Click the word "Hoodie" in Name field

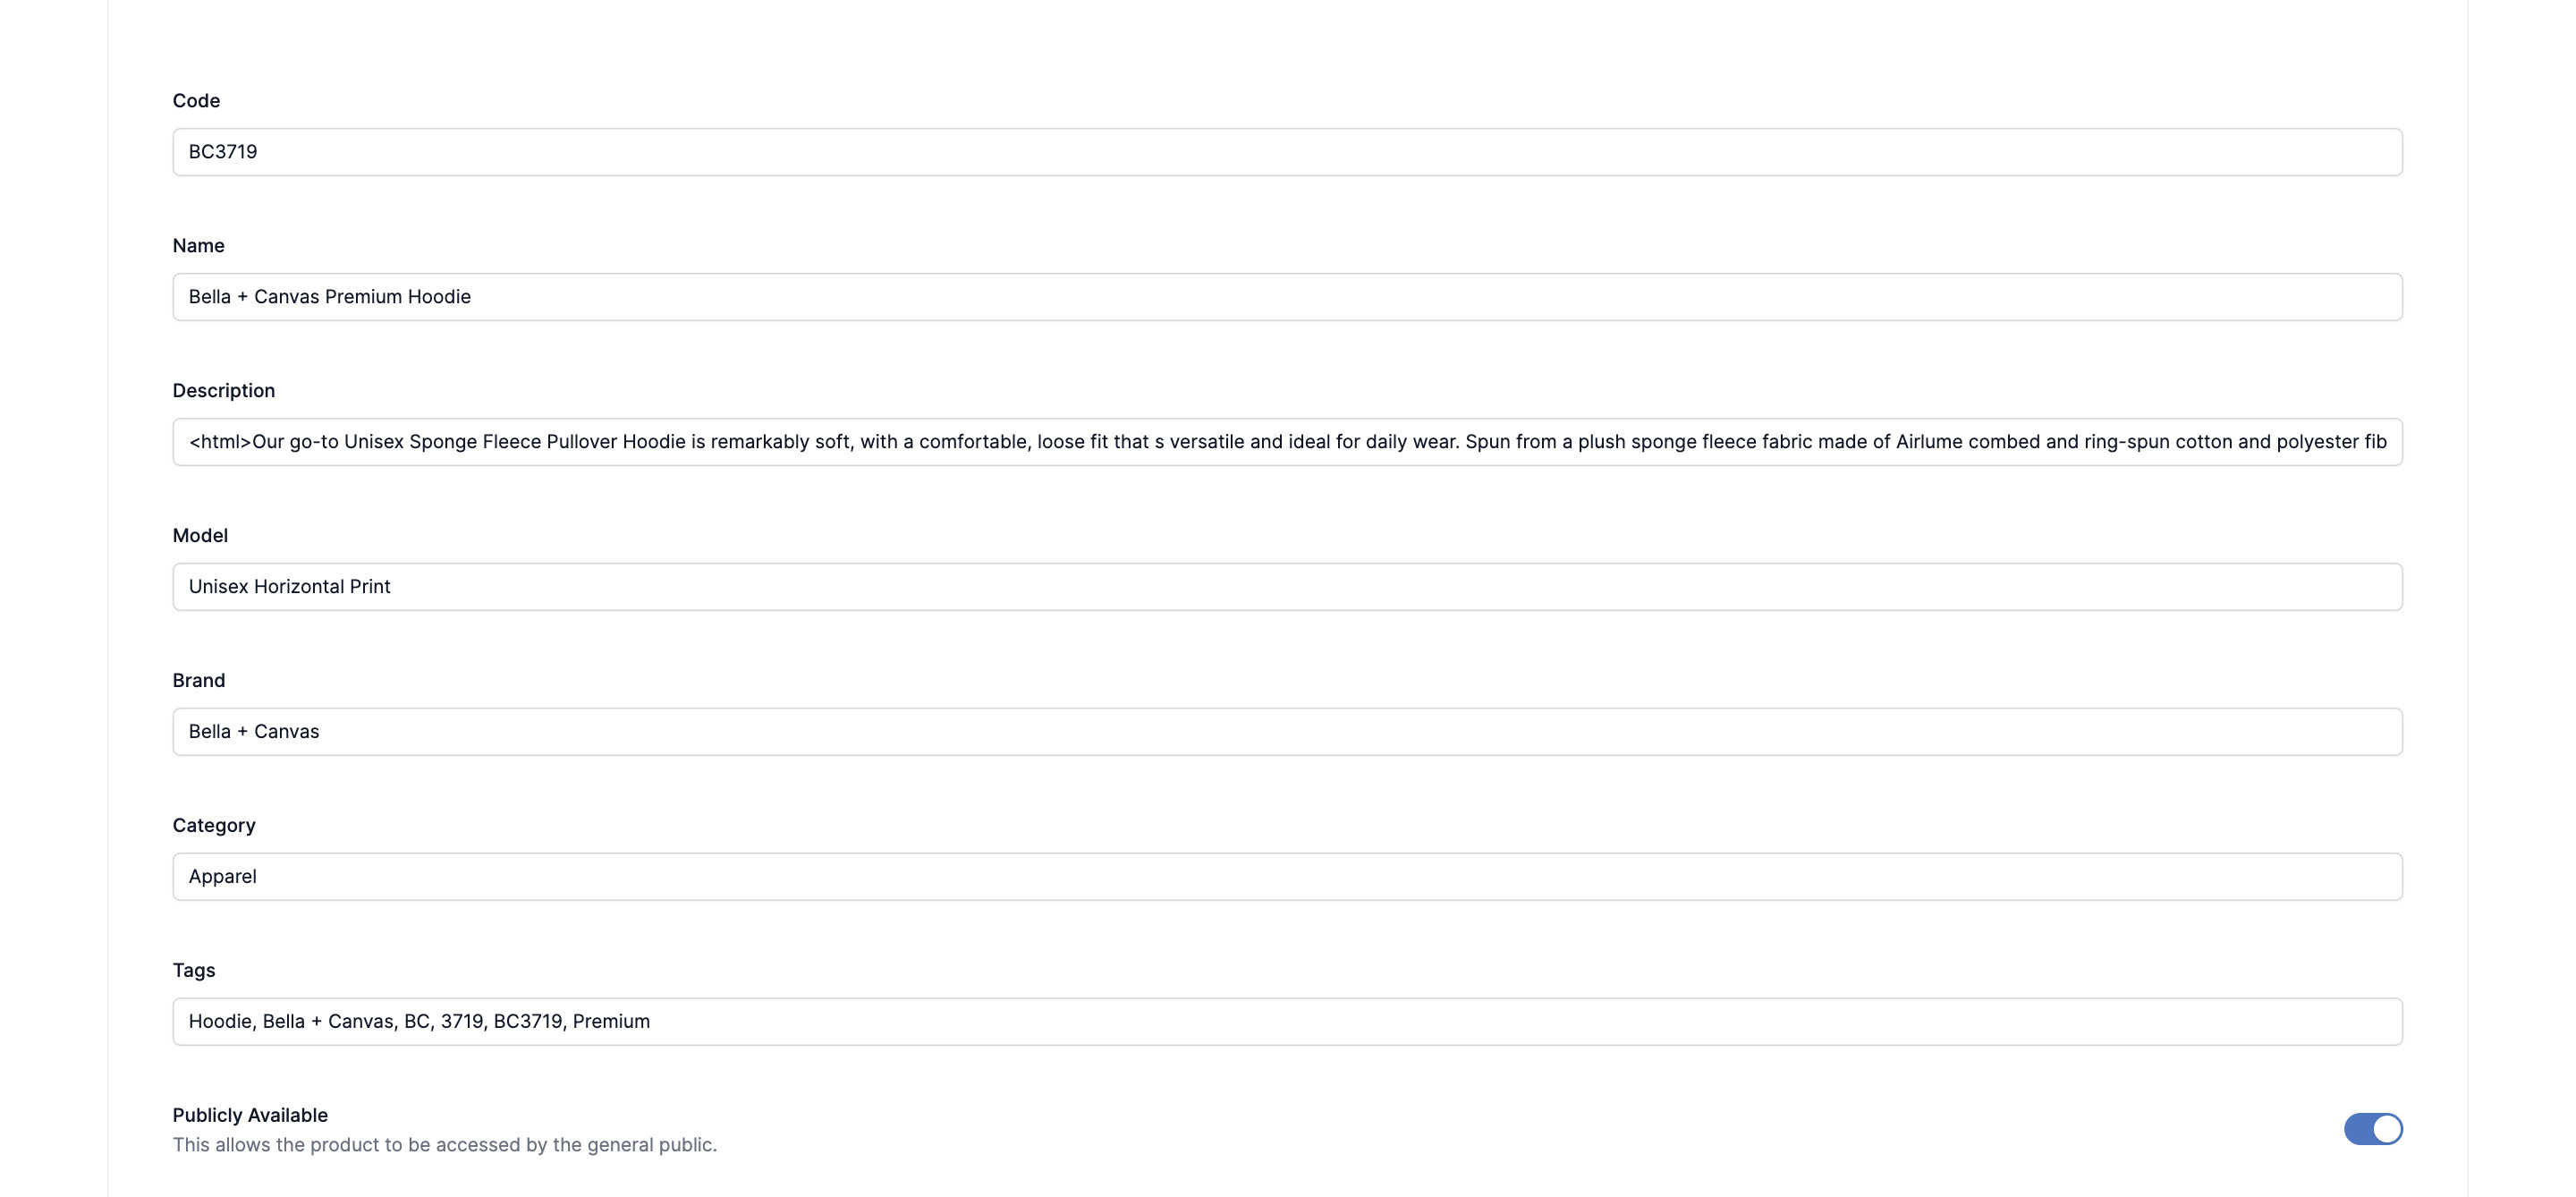click(x=439, y=297)
